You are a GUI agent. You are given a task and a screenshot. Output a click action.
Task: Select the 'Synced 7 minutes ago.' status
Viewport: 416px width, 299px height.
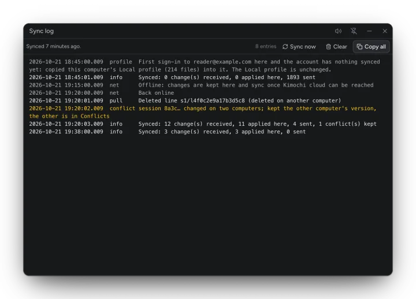54,46
